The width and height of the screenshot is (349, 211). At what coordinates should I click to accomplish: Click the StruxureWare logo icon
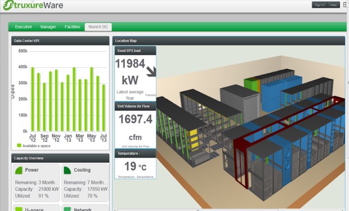click(x=8, y=5)
